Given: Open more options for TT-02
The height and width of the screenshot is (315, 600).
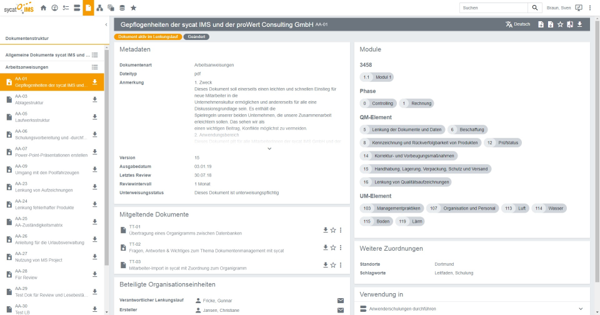Looking at the screenshot, I should (x=341, y=248).
